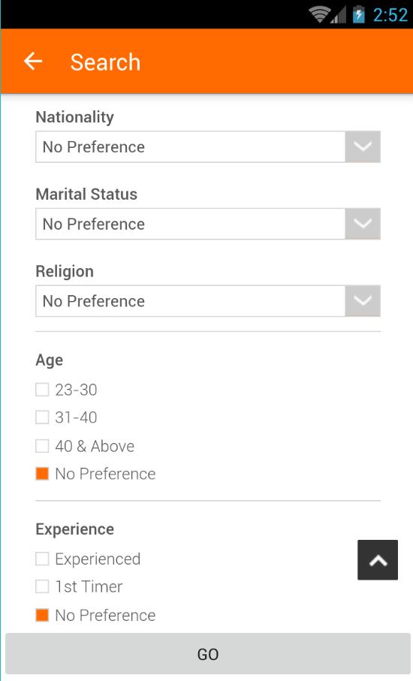Viewport: 413px width, 681px height.
Task: Open the Nationality dropdown arrow
Action: click(363, 147)
